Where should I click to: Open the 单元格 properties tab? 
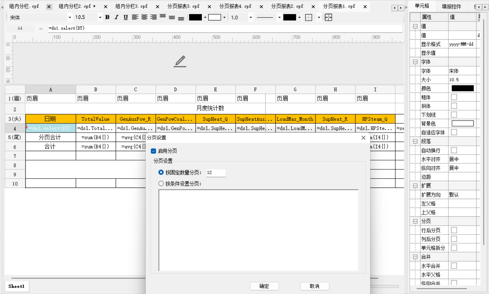point(422,6)
